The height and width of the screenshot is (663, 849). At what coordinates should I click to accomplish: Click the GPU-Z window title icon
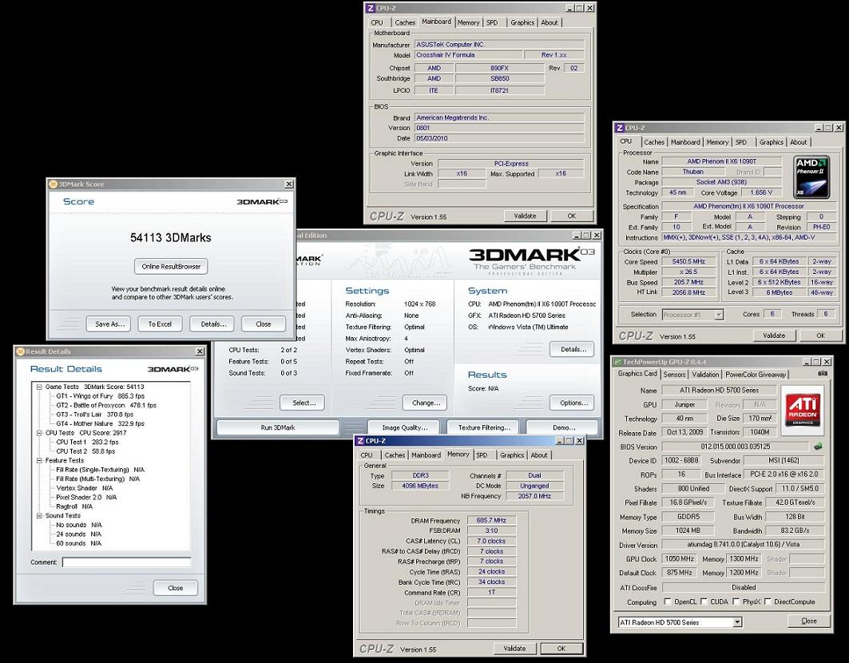tap(617, 362)
